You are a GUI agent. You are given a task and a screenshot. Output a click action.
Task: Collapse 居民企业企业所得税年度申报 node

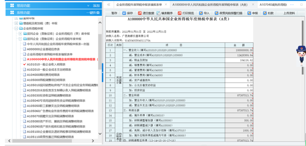pos(20,39)
